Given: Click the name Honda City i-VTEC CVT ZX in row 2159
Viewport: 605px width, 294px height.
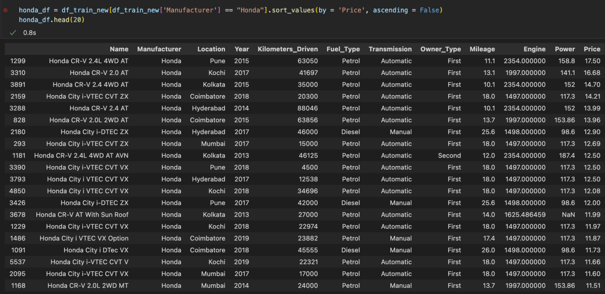Looking at the screenshot, I should coord(87,96).
